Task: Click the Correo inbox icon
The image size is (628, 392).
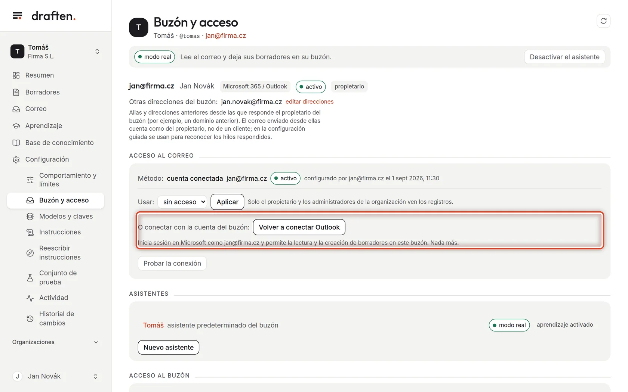Action: 16,109
